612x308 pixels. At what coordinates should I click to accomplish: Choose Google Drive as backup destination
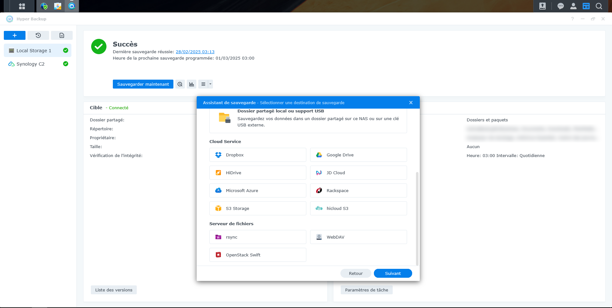pos(358,155)
